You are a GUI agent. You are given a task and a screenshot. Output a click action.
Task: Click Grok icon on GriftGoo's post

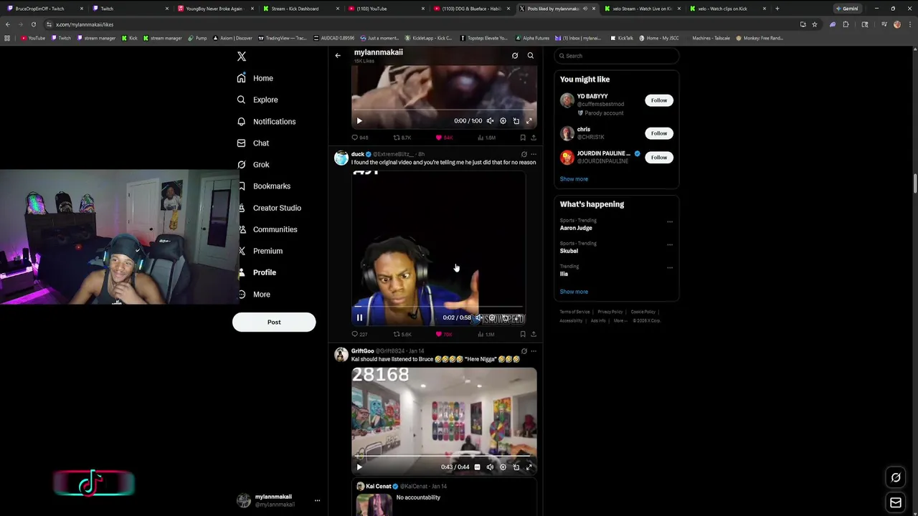pyautogui.click(x=524, y=351)
